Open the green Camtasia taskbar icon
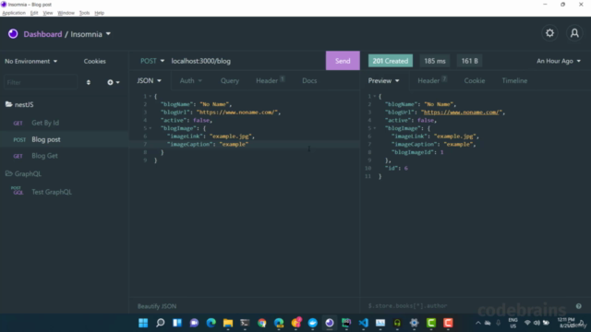The height and width of the screenshot is (332, 591). pos(431,323)
